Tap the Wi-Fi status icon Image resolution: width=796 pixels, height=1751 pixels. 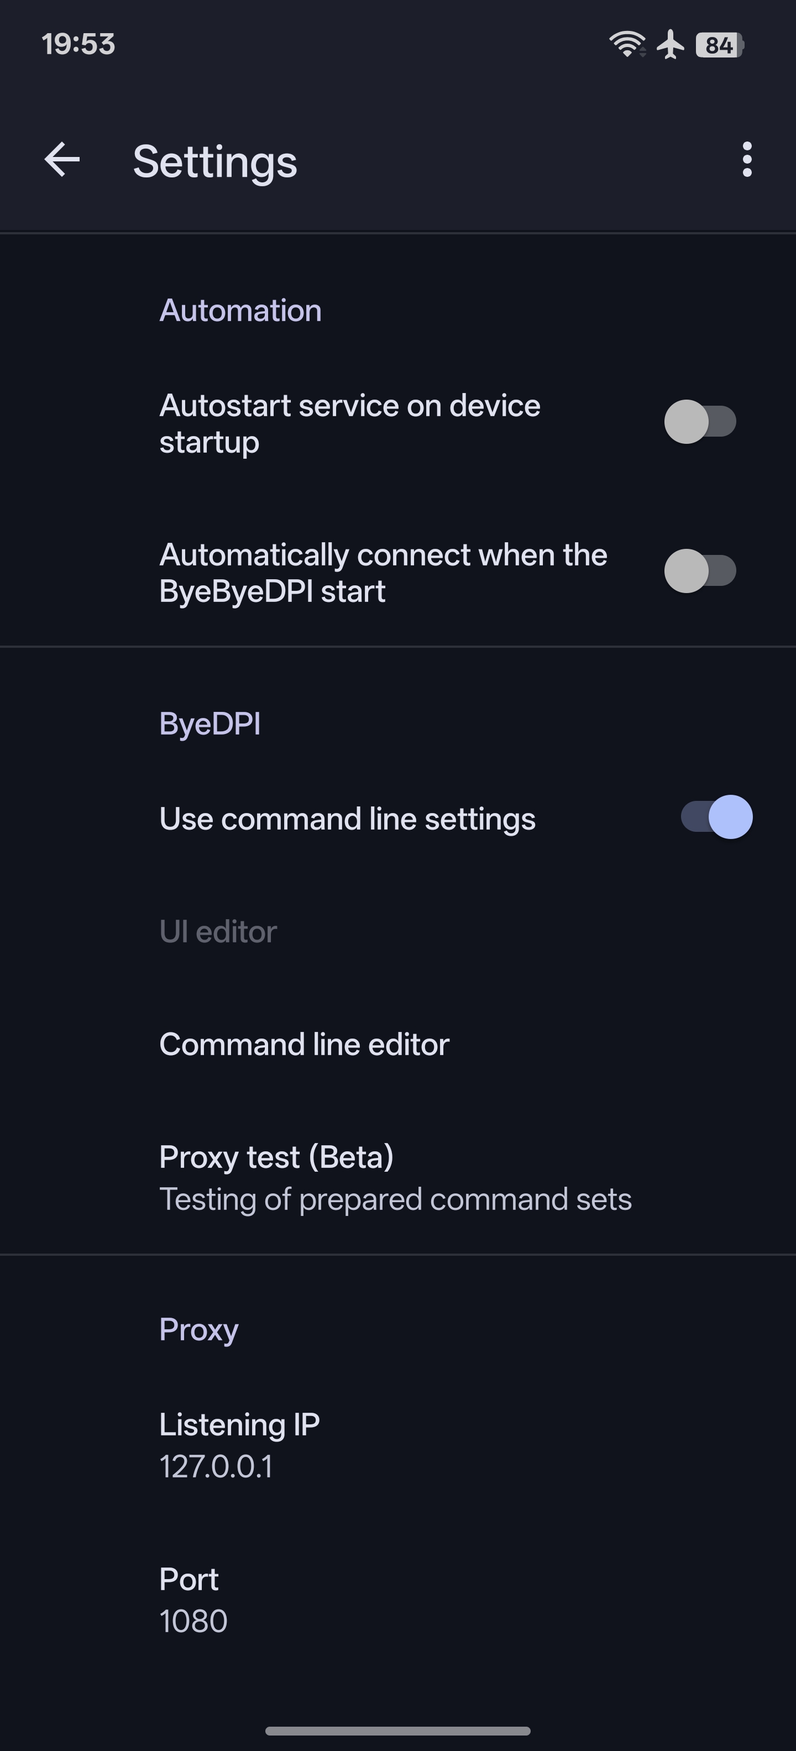627,45
